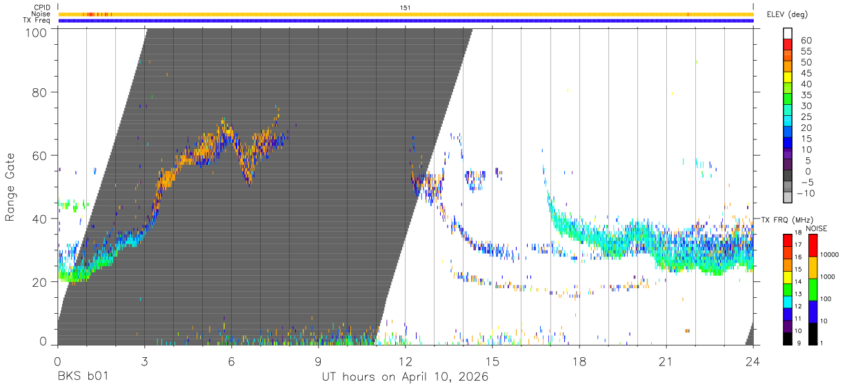
Task: Click the 60 tick on Range Gate axis
Action: coord(40,156)
